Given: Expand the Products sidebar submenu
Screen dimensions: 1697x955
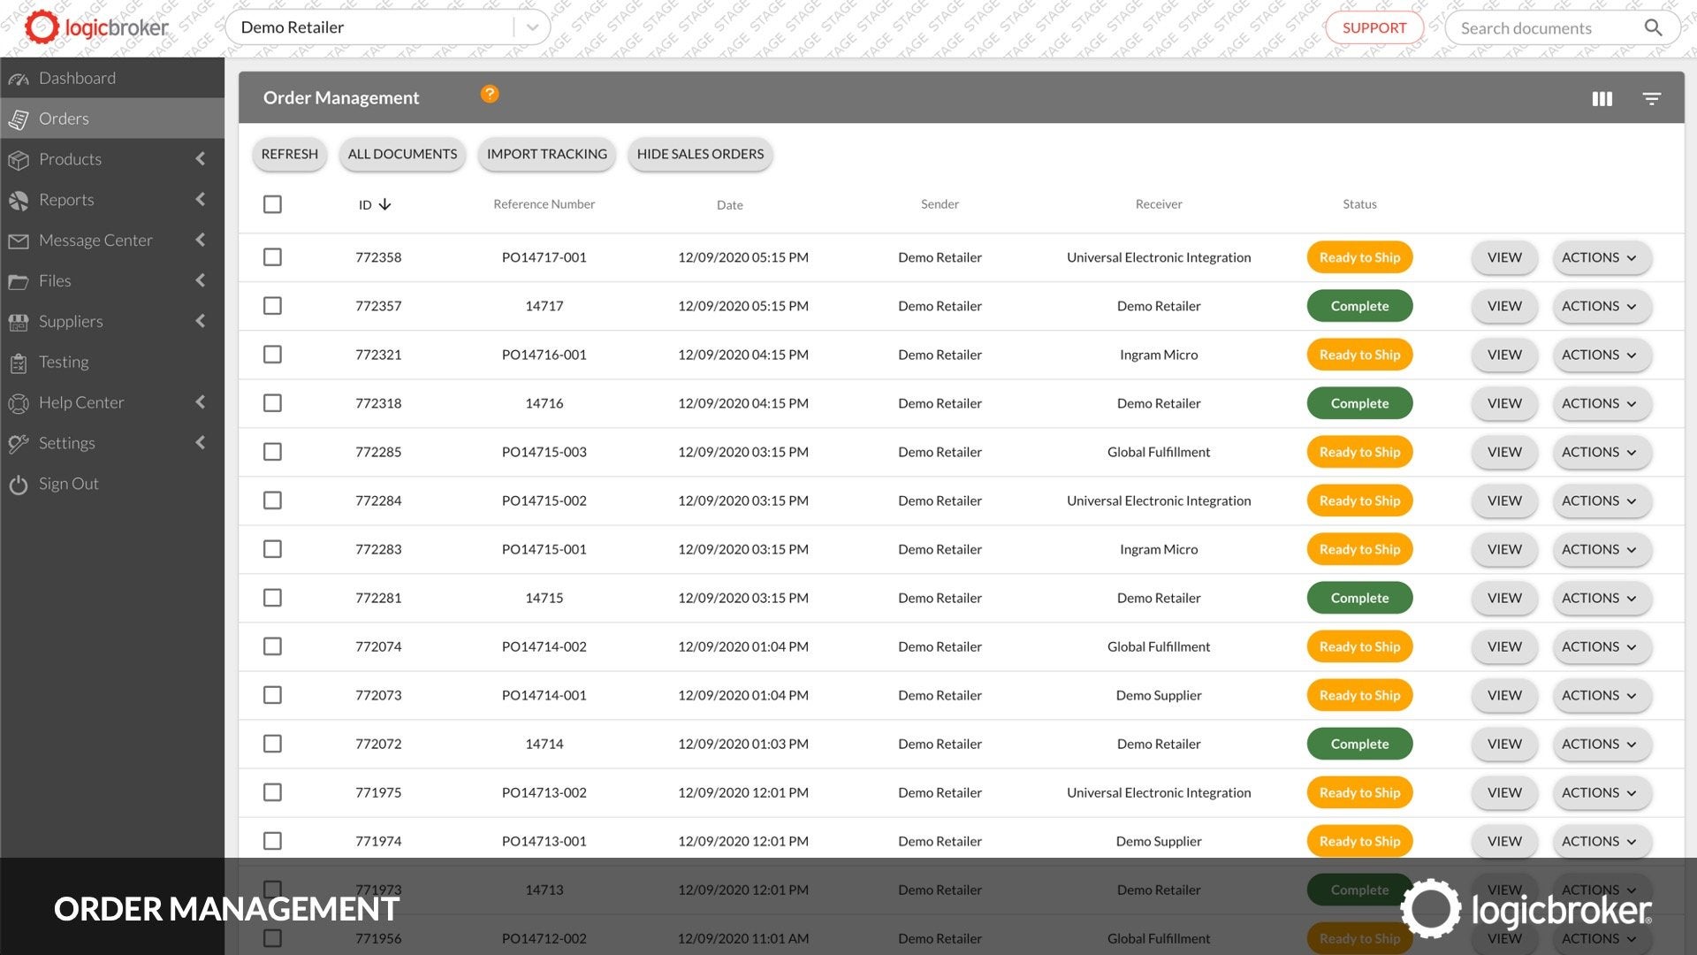Looking at the screenshot, I should (200, 159).
